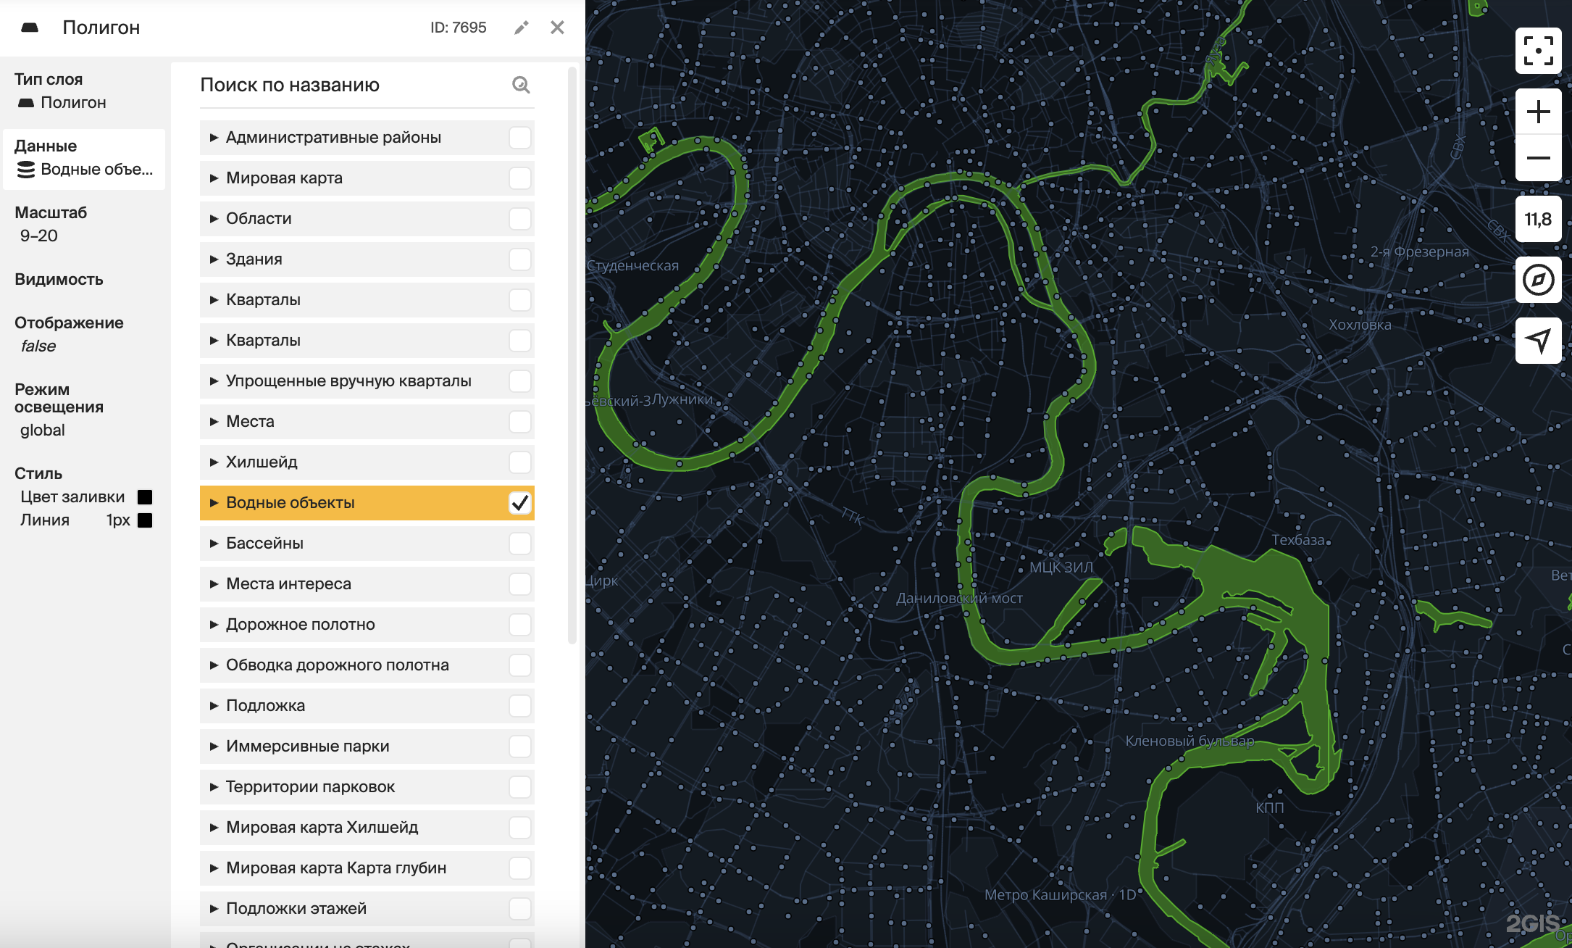This screenshot has height=948, width=1572.
Task: Select the Стиль section
Action: (38, 473)
